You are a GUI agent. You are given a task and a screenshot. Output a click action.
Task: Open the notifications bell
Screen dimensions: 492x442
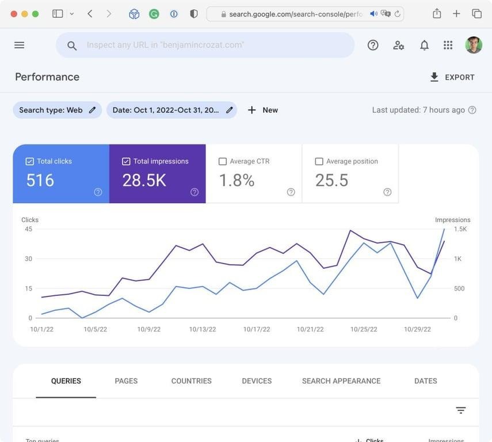click(x=424, y=45)
